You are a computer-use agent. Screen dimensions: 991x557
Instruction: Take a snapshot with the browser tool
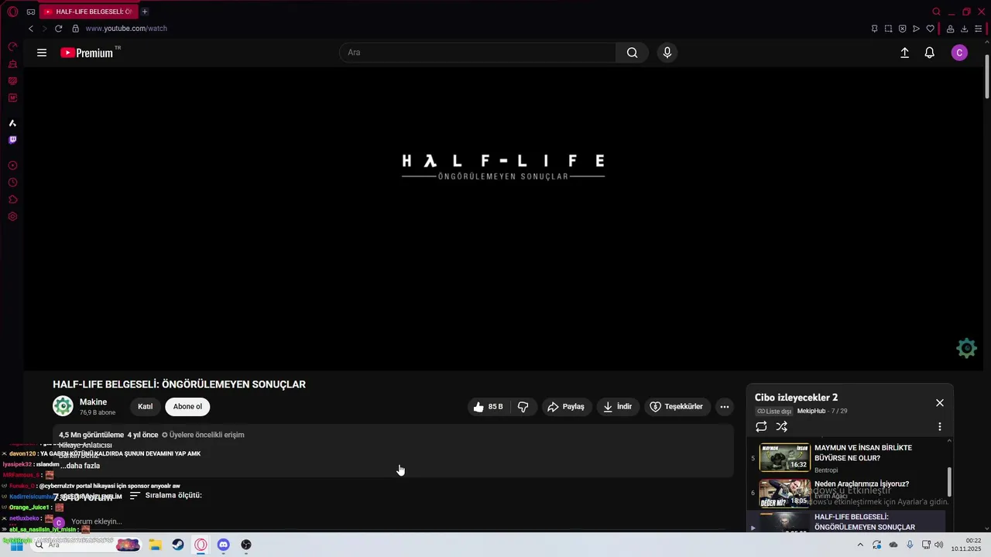[888, 29]
